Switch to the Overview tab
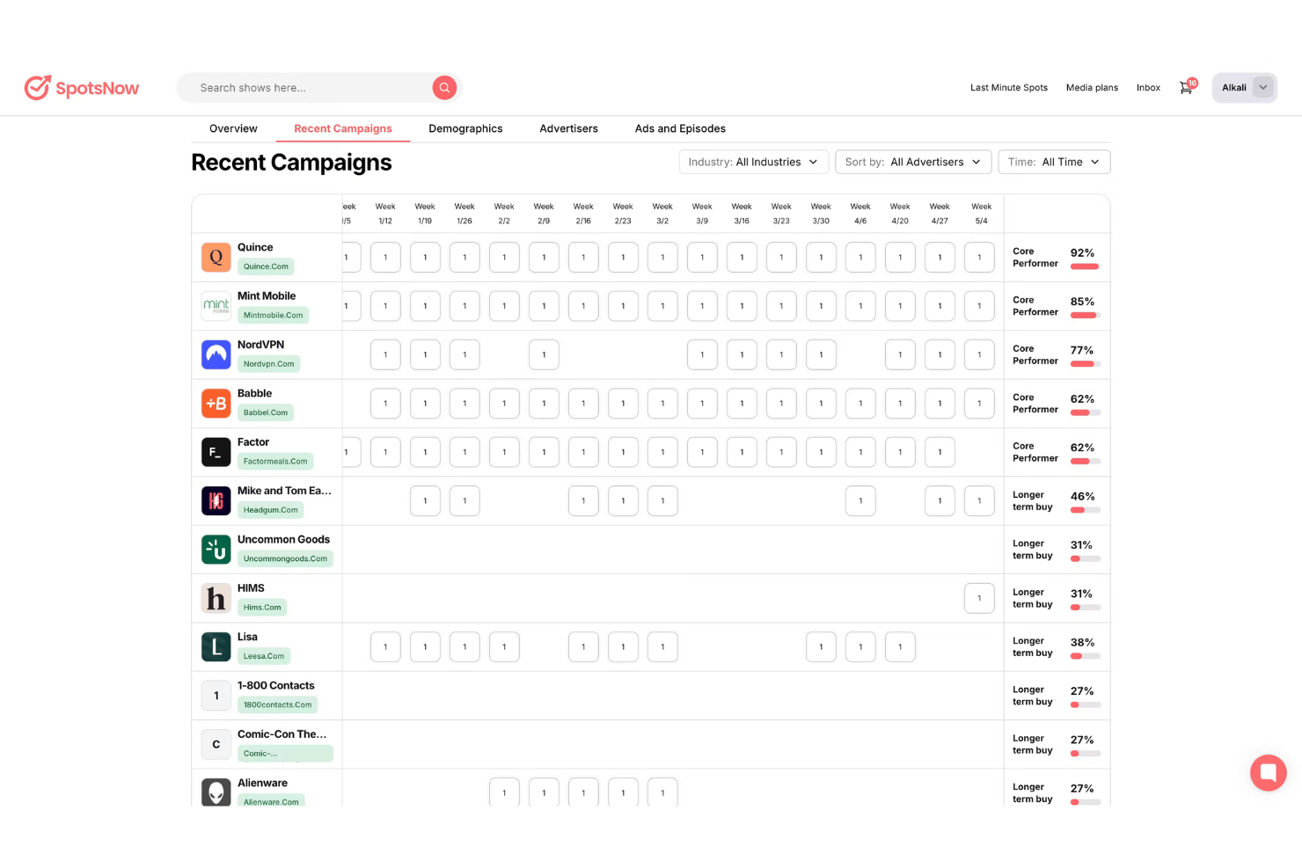Image resolution: width=1302 pixels, height=868 pixels. coord(233,128)
